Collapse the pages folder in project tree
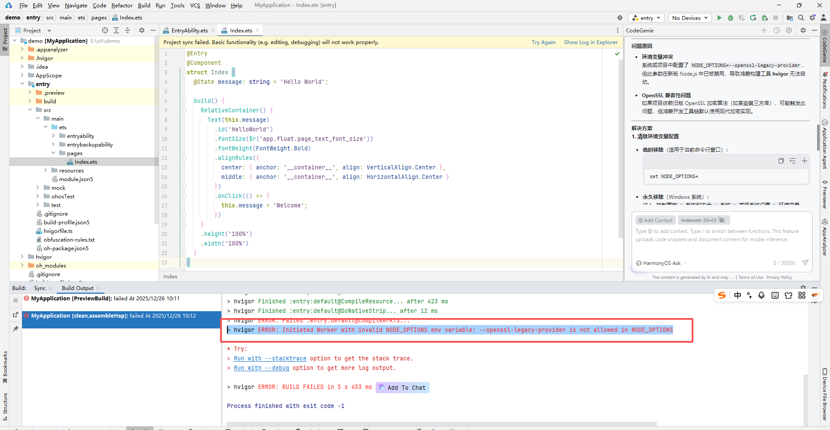Viewport: 830px width, 430px height. click(53, 153)
